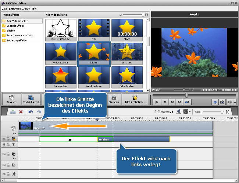
Task: Adjust the timeline Zoom slider
Action: tap(222, 112)
